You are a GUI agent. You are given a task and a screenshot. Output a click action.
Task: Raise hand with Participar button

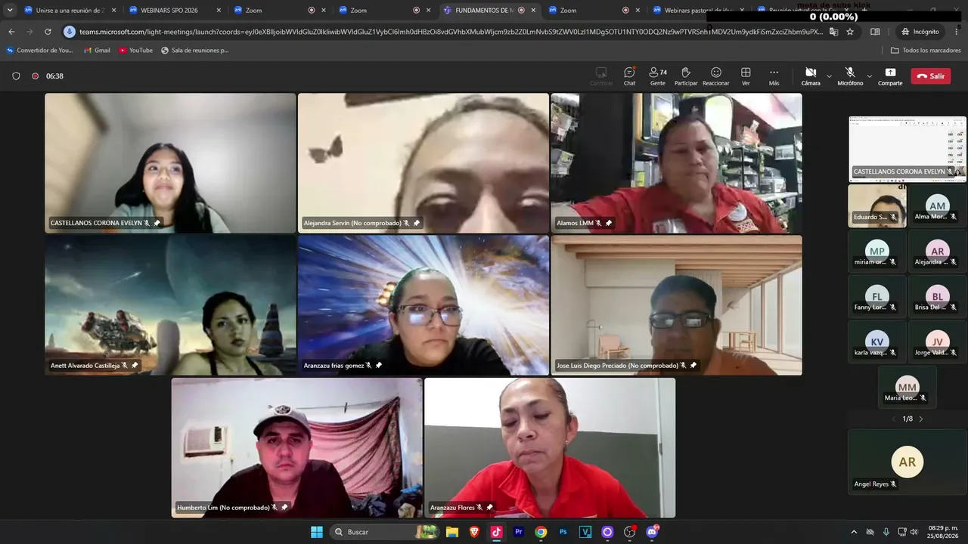coord(686,76)
